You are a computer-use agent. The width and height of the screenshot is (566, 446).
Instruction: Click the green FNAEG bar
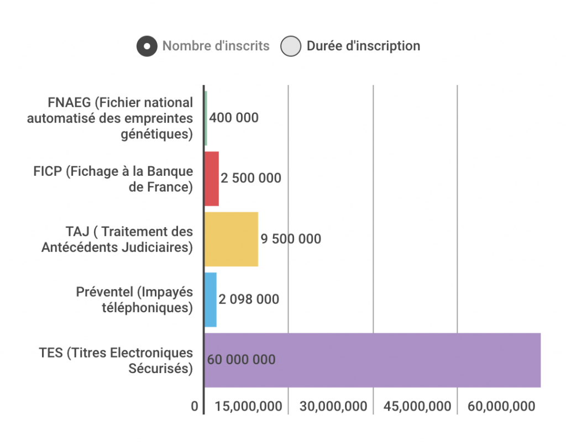(x=206, y=118)
